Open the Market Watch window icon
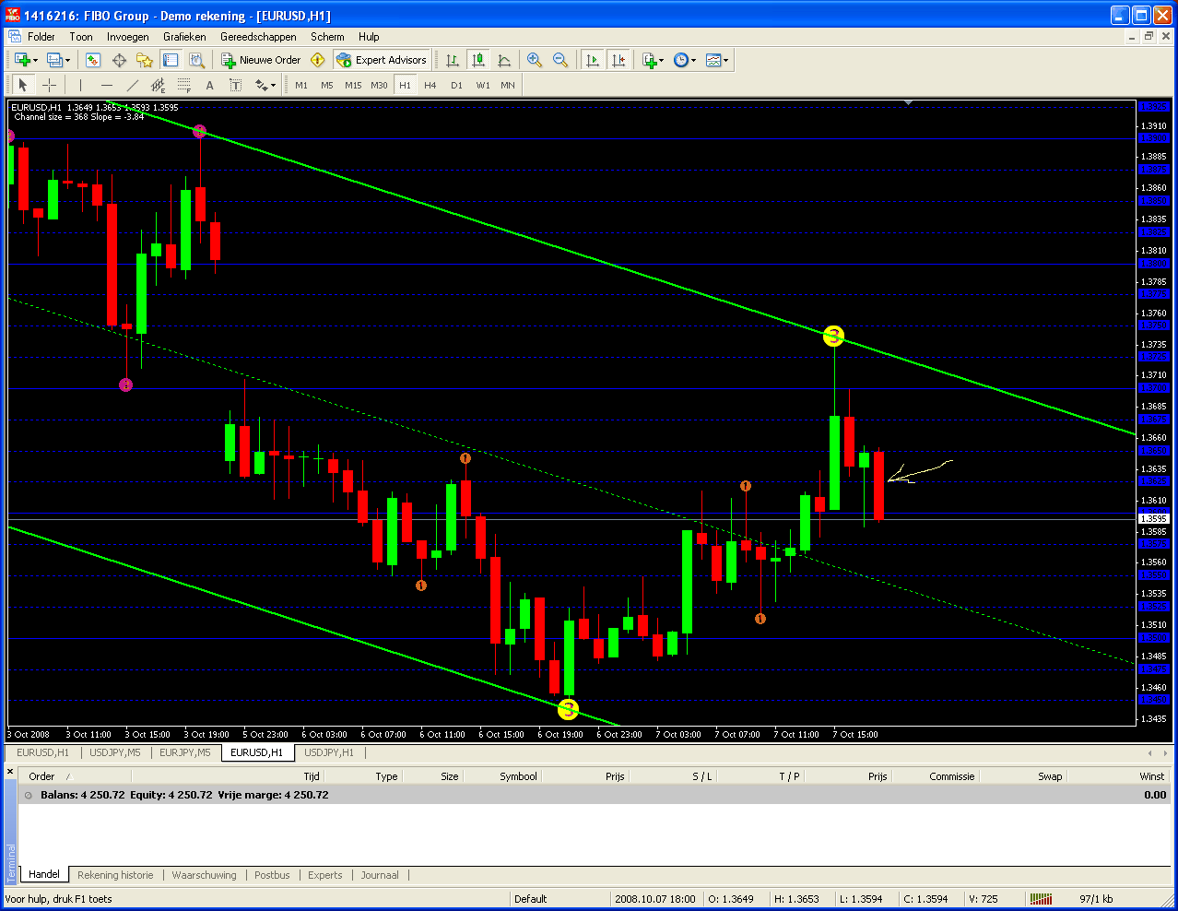Viewport: 1178px width, 911px height. [x=93, y=60]
